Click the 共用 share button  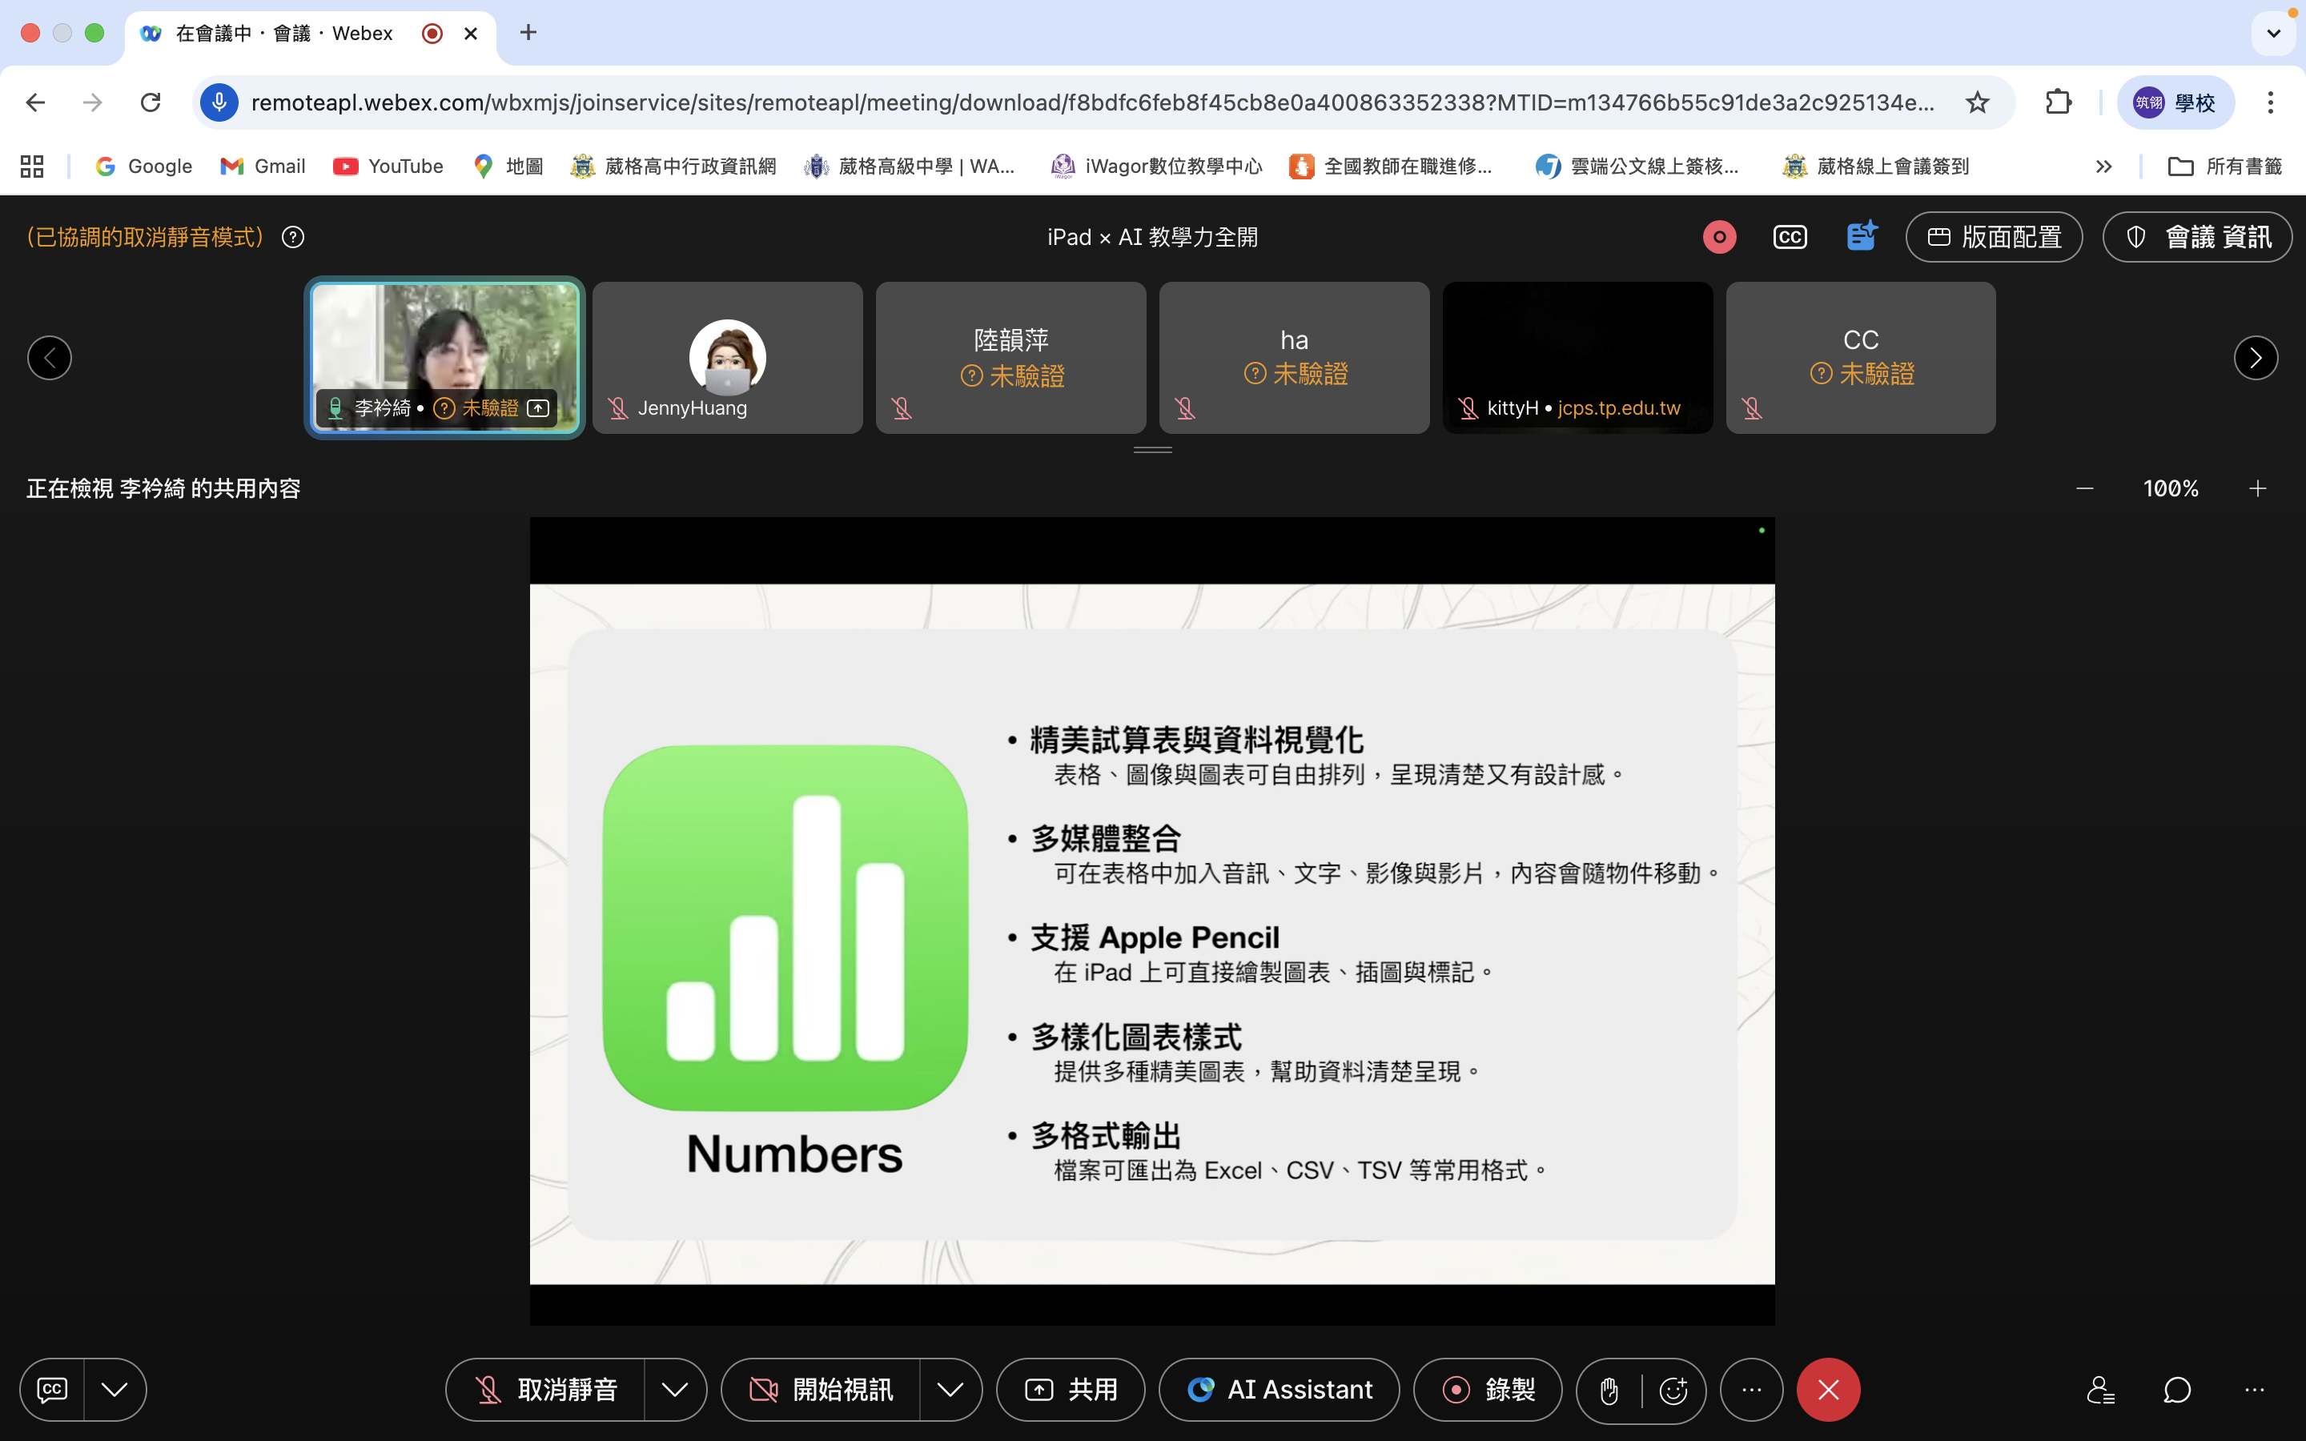[1070, 1391]
